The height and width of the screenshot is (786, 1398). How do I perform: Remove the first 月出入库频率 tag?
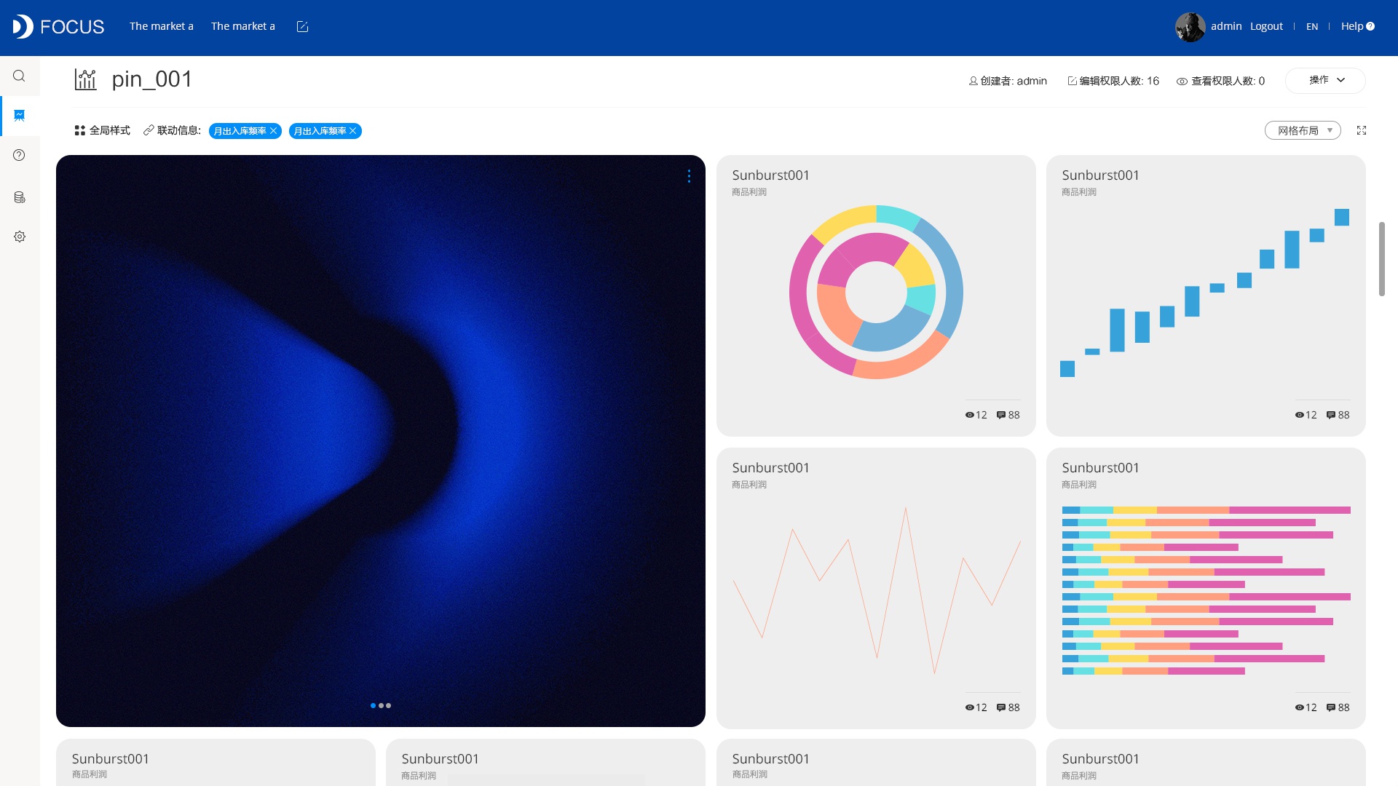pyautogui.click(x=274, y=131)
